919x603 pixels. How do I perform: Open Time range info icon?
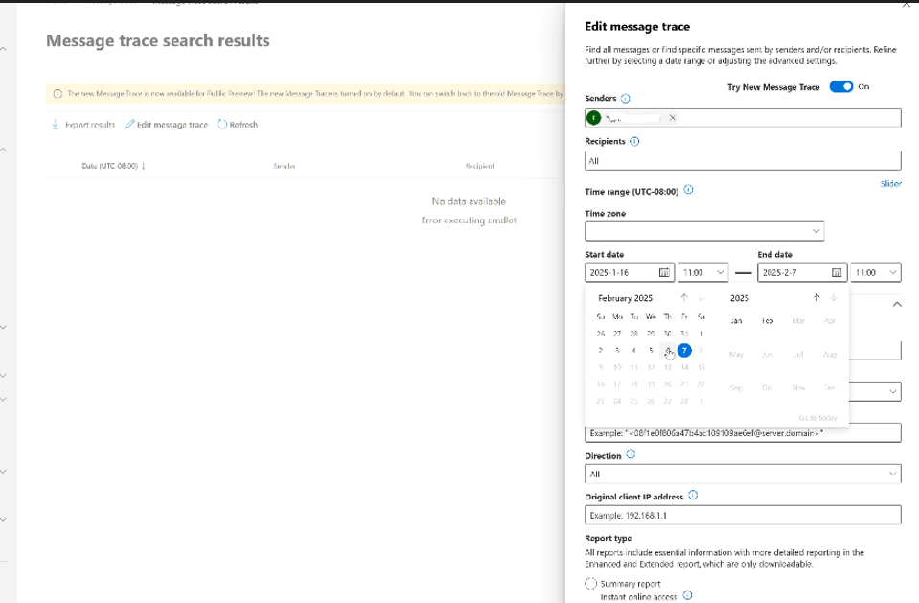689,190
